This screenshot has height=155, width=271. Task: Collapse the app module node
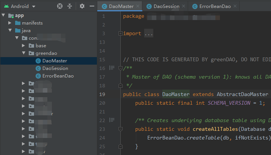coord(3,15)
